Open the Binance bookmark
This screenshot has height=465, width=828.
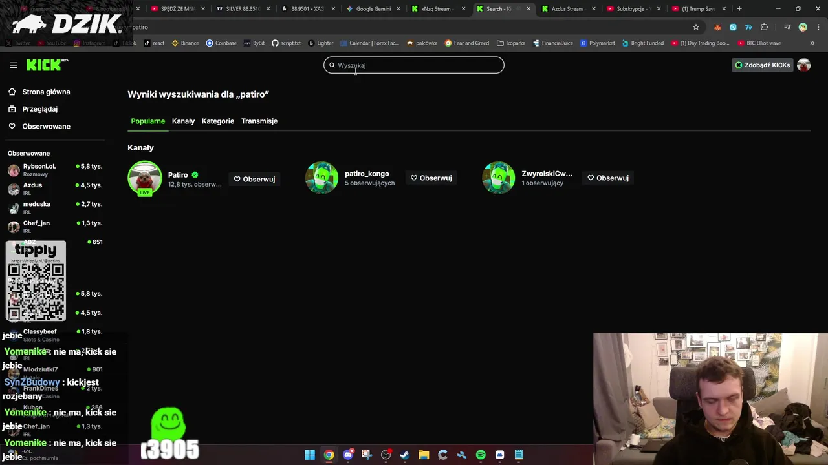(x=185, y=43)
